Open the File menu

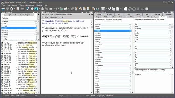pos(3,5)
